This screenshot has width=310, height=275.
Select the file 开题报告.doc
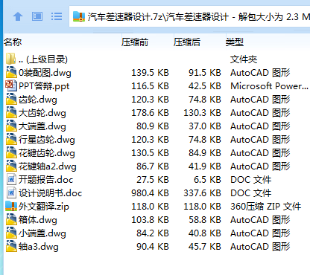click(x=45, y=180)
